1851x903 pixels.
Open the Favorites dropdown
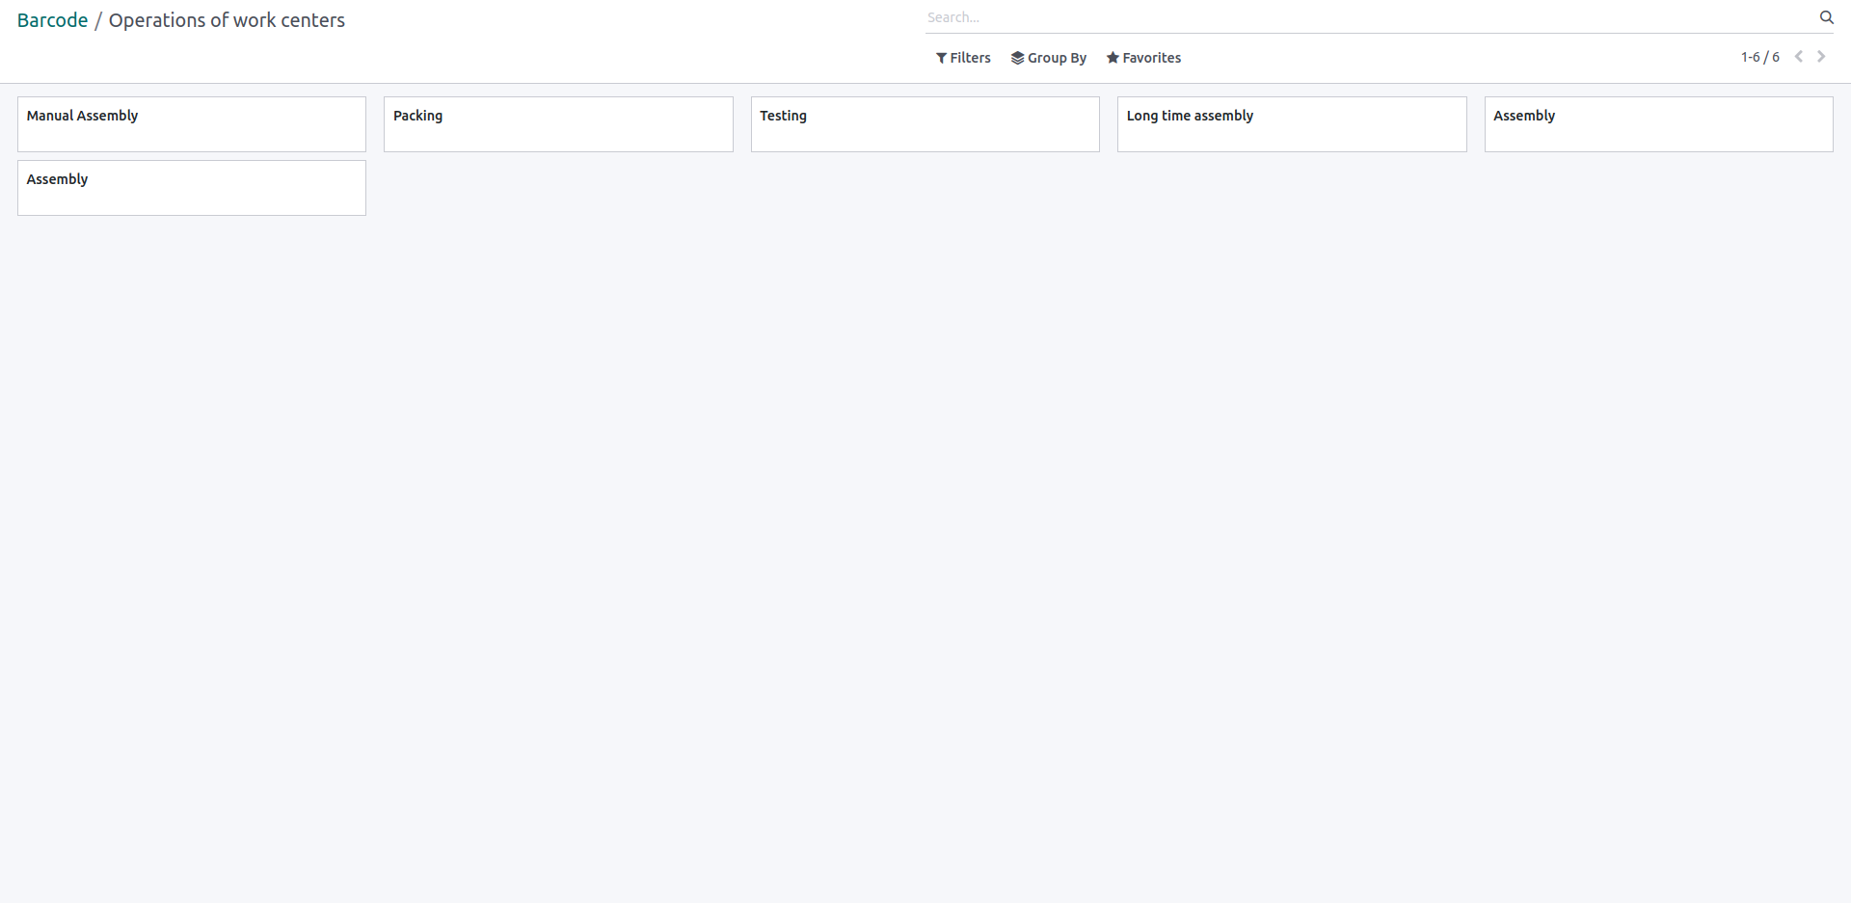click(x=1143, y=58)
